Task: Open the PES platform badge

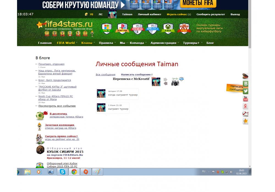Action: [184, 29]
